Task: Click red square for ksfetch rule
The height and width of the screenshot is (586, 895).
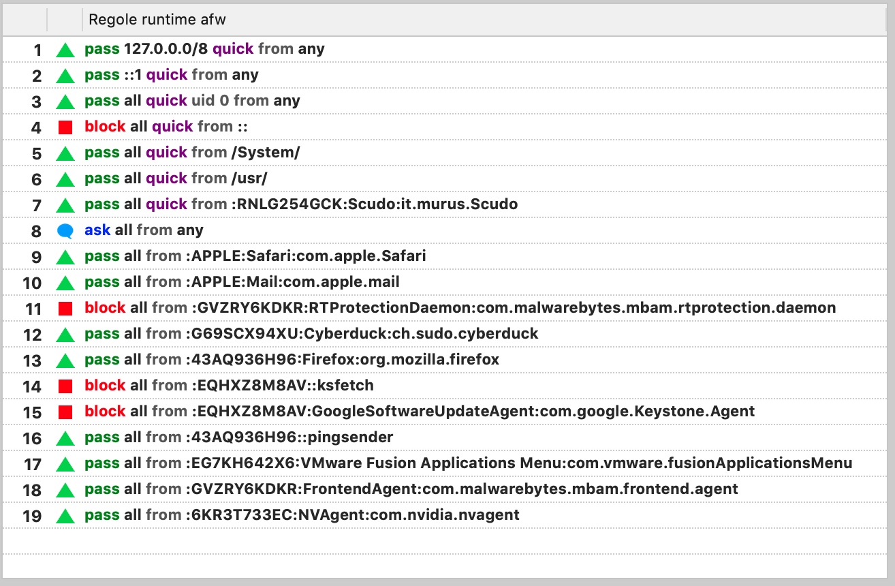Action: 65,386
